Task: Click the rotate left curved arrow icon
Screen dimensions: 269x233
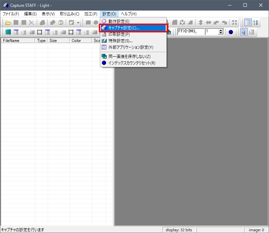Action: pyautogui.click(x=216, y=23)
